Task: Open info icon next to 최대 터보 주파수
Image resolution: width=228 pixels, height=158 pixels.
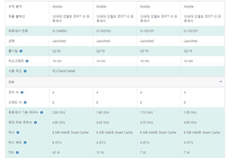Action: point(35,123)
